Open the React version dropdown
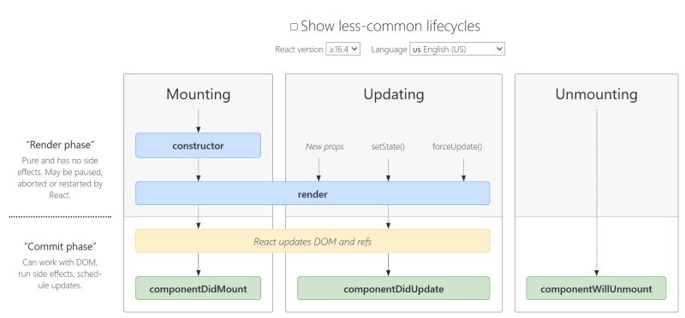The width and height of the screenshot is (685, 318). click(343, 49)
